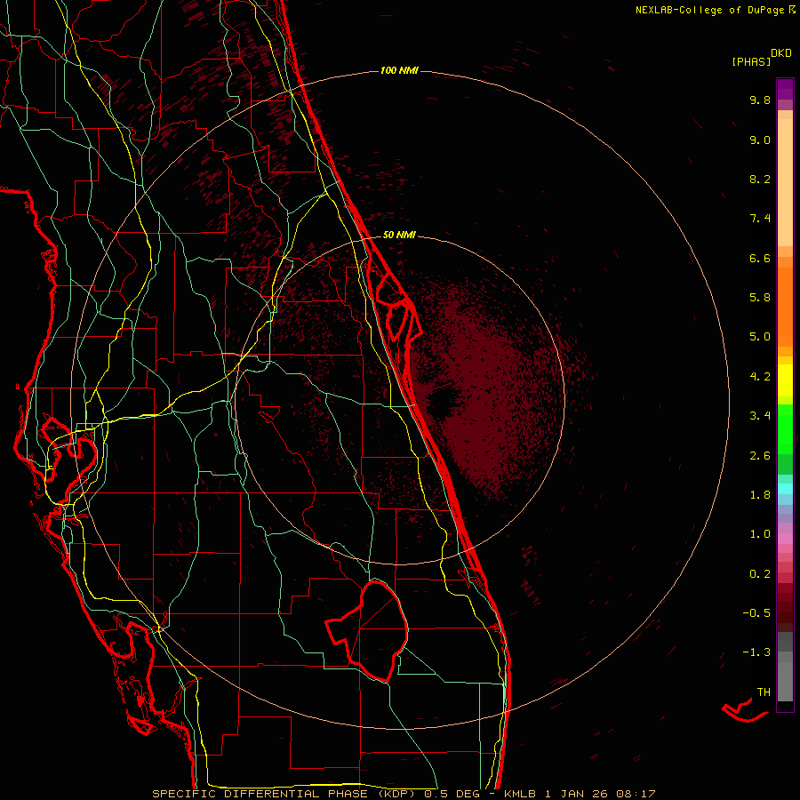The image size is (800, 800).
Task: Click the TH threshold label on the scale
Action: pos(764,692)
